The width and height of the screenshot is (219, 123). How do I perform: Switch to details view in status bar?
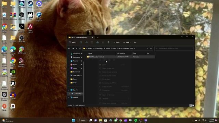(191, 106)
